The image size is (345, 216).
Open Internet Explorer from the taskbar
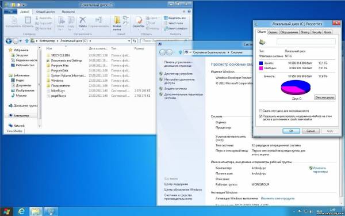[x=21, y=211]
